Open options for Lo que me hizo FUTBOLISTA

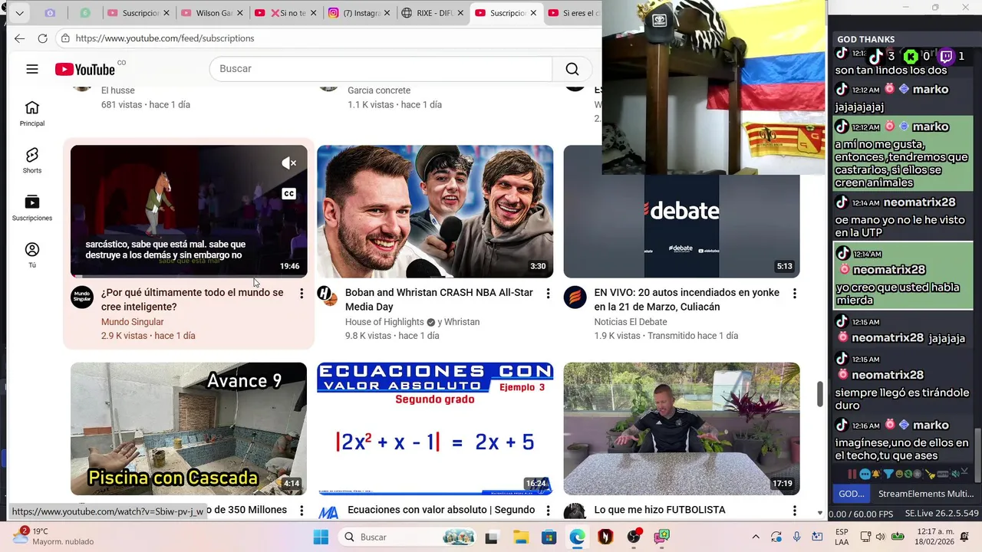794,511
